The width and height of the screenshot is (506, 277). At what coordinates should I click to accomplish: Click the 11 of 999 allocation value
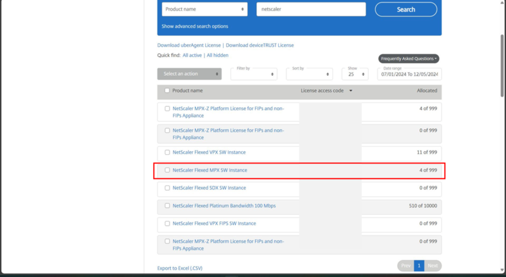426,152
